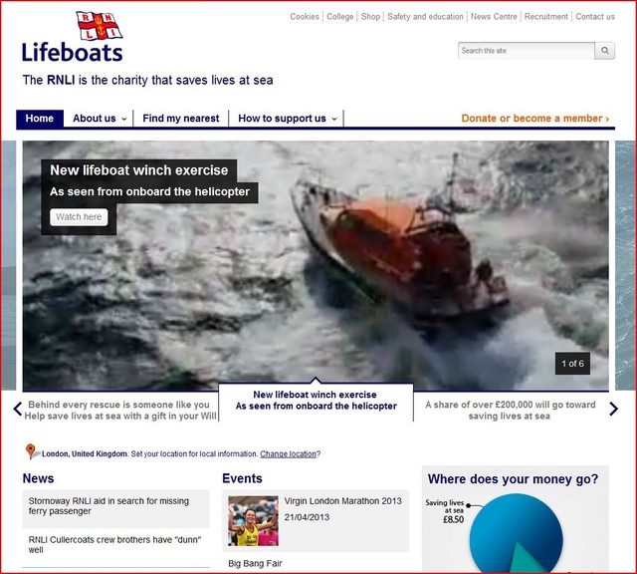Image resolution: width=637 pixels, height=574 pixels.
Task: Select the Home tab
Action: tap(40, 119)
